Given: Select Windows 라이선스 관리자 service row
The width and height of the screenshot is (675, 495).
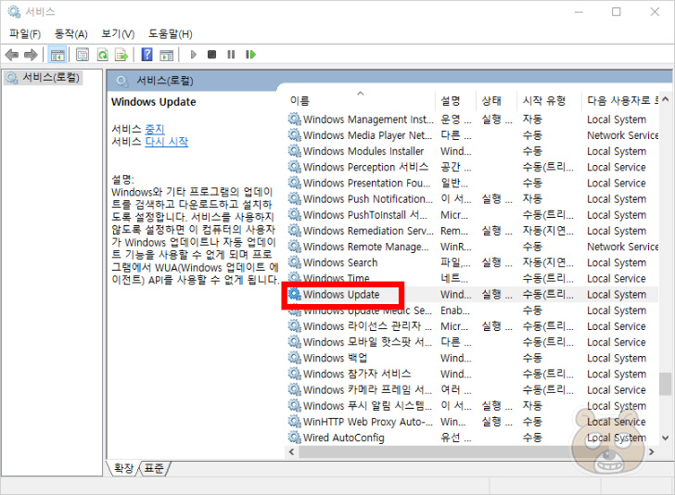Looking at the screenshot, I should pyautogui.click(x=473, y=326).
